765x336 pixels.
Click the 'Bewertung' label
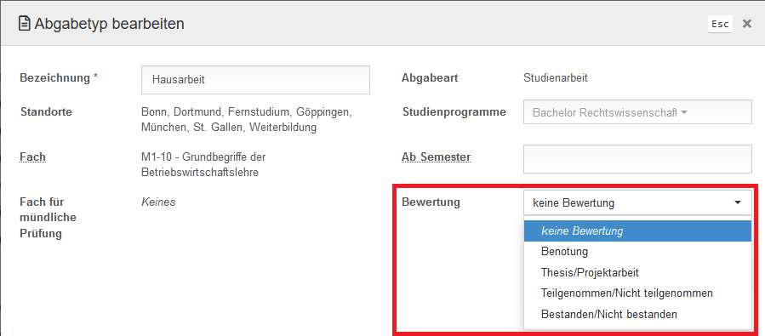pyautogui.click(x=431, y=202)
